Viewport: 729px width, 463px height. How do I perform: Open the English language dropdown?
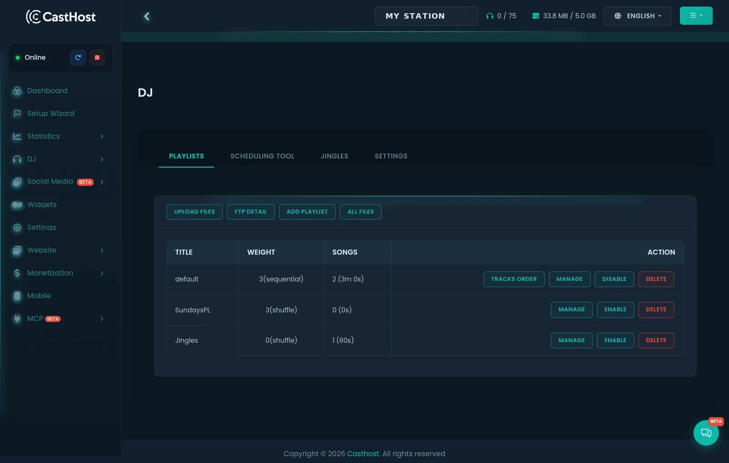[x=637, y=16]
